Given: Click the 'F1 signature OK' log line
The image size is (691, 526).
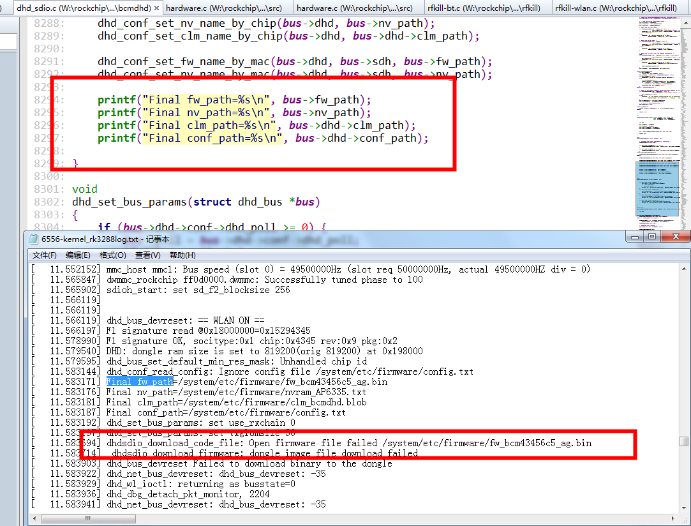Looking at the screenshot, I should point(251,341).
